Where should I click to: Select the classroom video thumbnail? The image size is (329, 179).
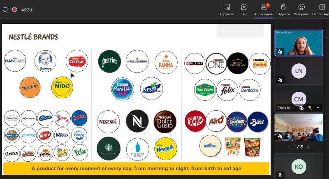tap(299, 127)
